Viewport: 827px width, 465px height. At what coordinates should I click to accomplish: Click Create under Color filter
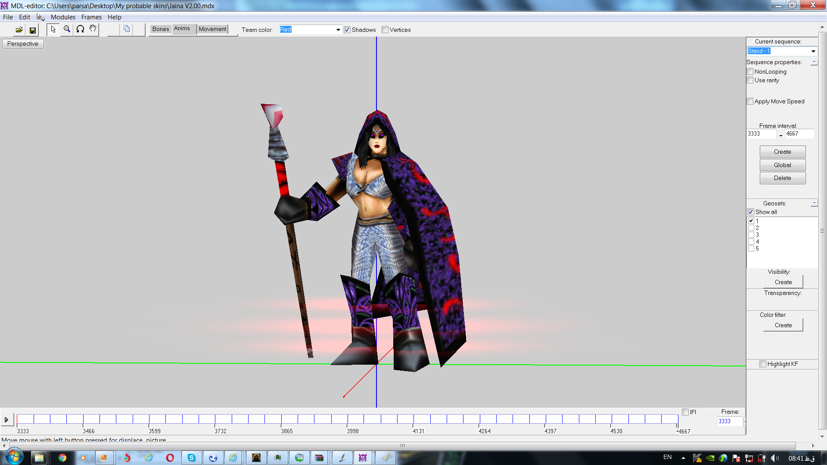(783, 325)
